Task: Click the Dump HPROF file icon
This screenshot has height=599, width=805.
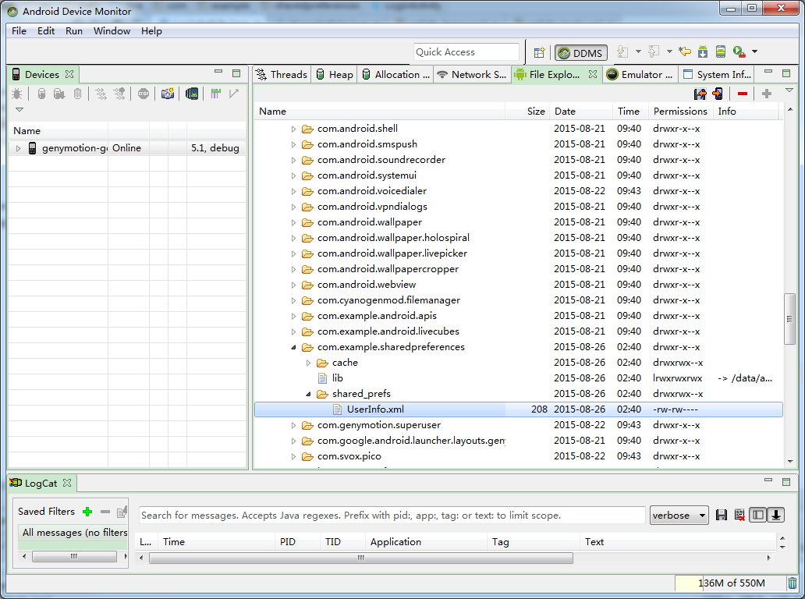Action: point(59,94)
